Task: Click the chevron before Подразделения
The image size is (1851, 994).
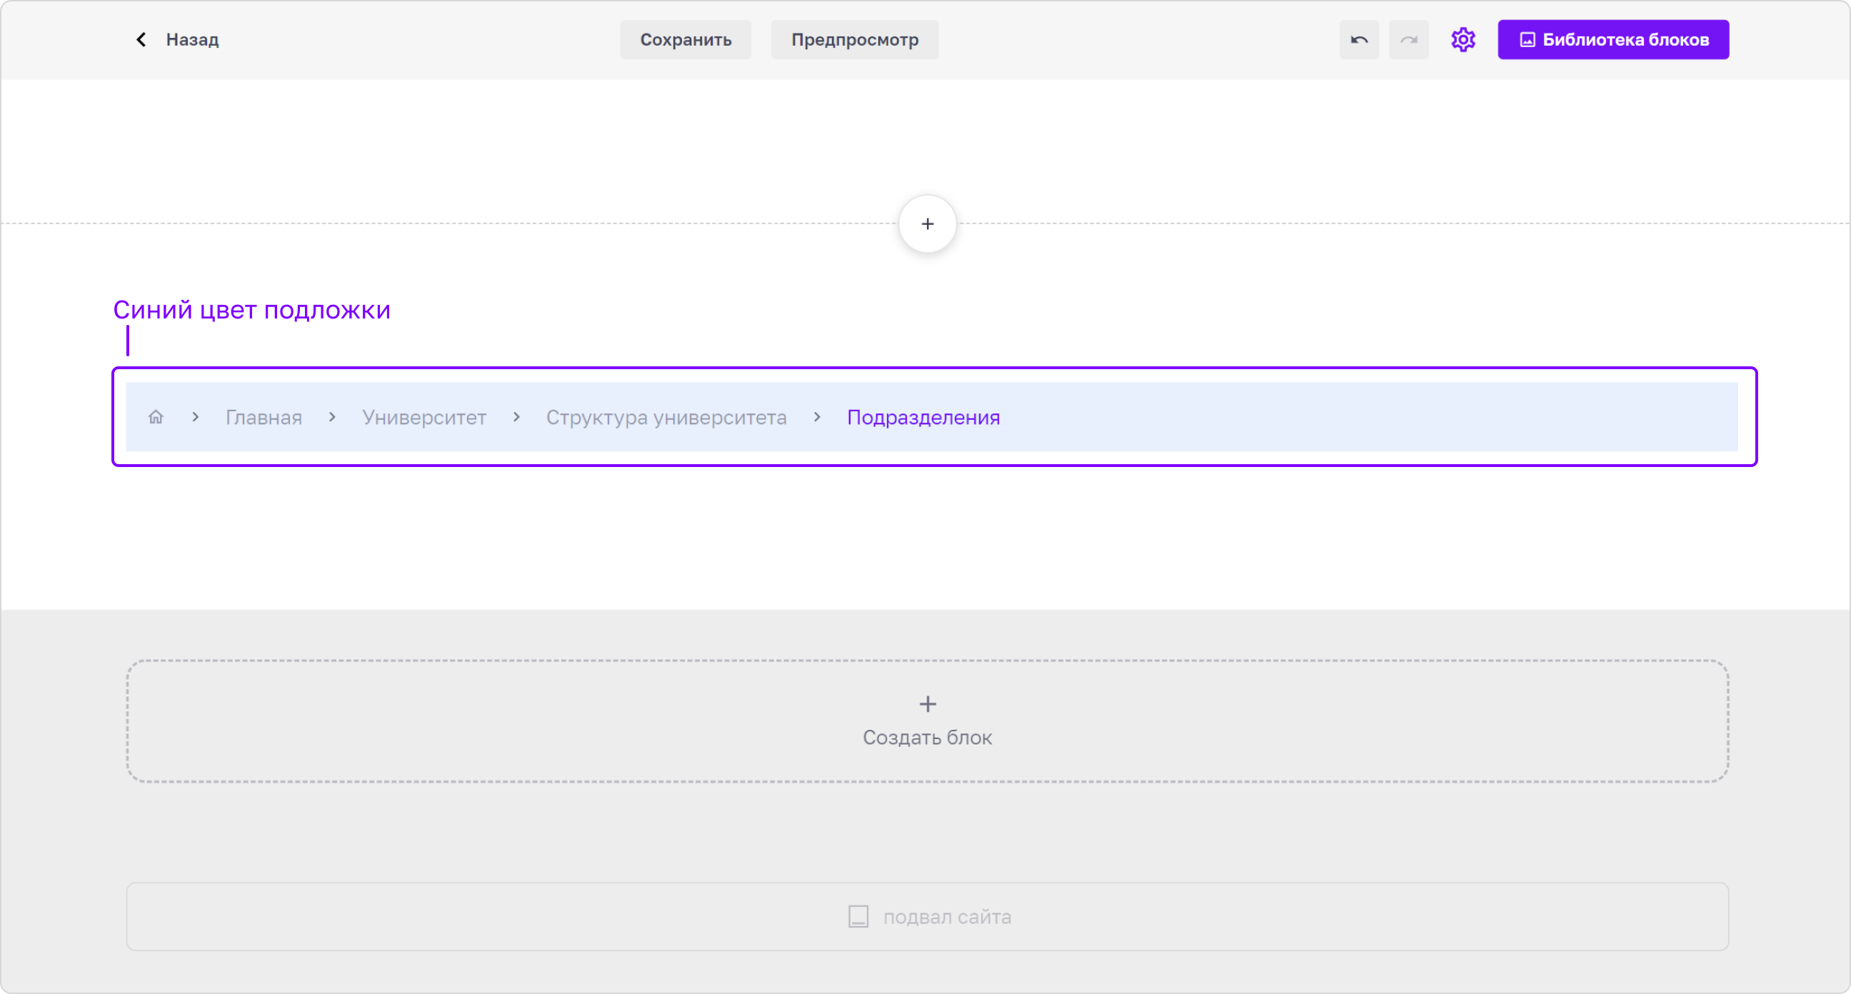Action: click(x=817, y=417)
